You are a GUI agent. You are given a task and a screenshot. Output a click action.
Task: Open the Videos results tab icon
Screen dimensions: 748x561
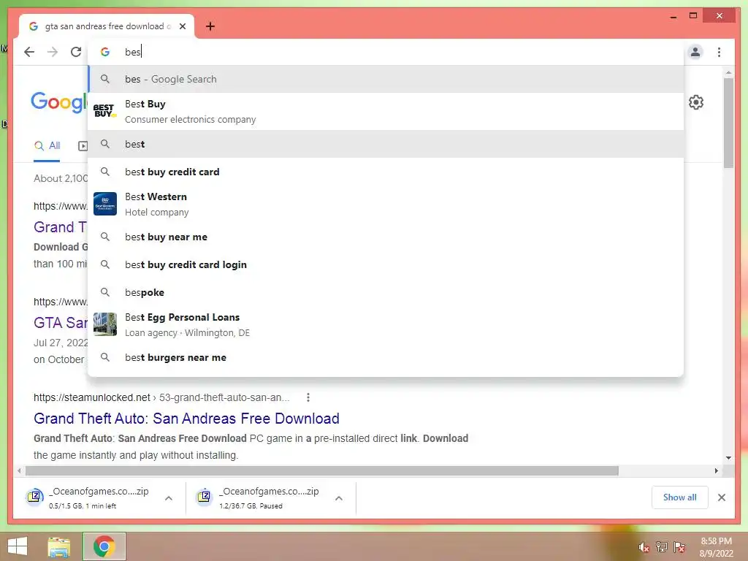click(83, 146)
